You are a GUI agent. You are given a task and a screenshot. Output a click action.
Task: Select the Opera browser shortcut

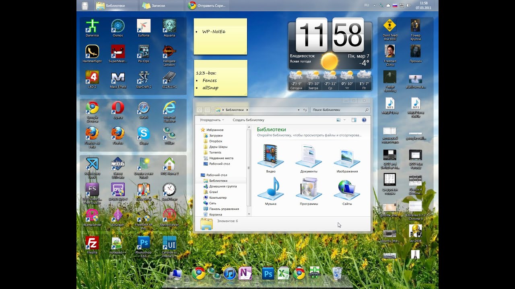[x=118, y=110]
